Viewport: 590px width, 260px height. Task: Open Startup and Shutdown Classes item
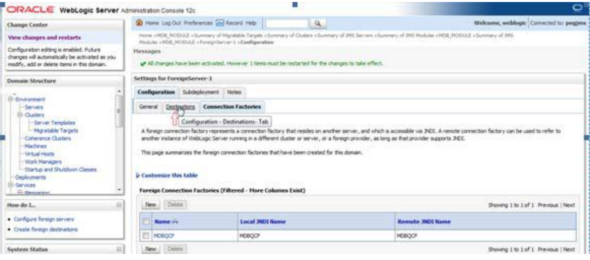[61, 169]
